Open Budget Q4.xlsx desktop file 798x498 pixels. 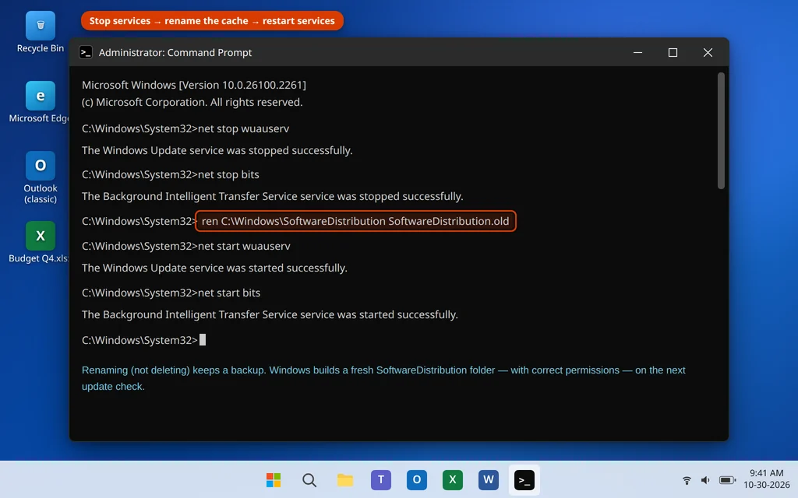point(40,242)
